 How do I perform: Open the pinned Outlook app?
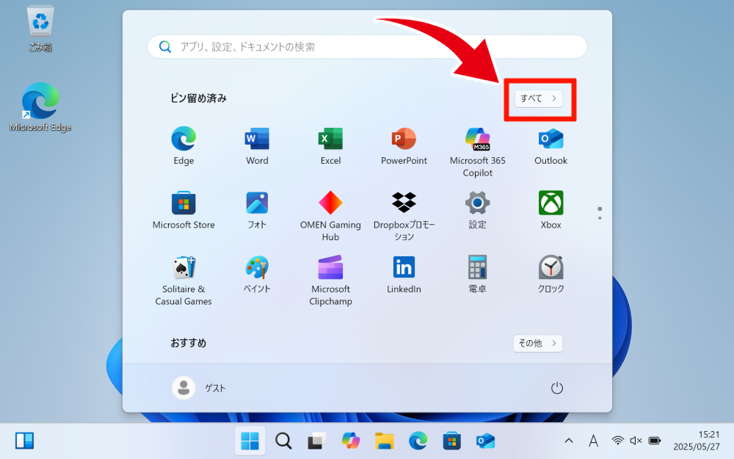click(x=551, y=145)
